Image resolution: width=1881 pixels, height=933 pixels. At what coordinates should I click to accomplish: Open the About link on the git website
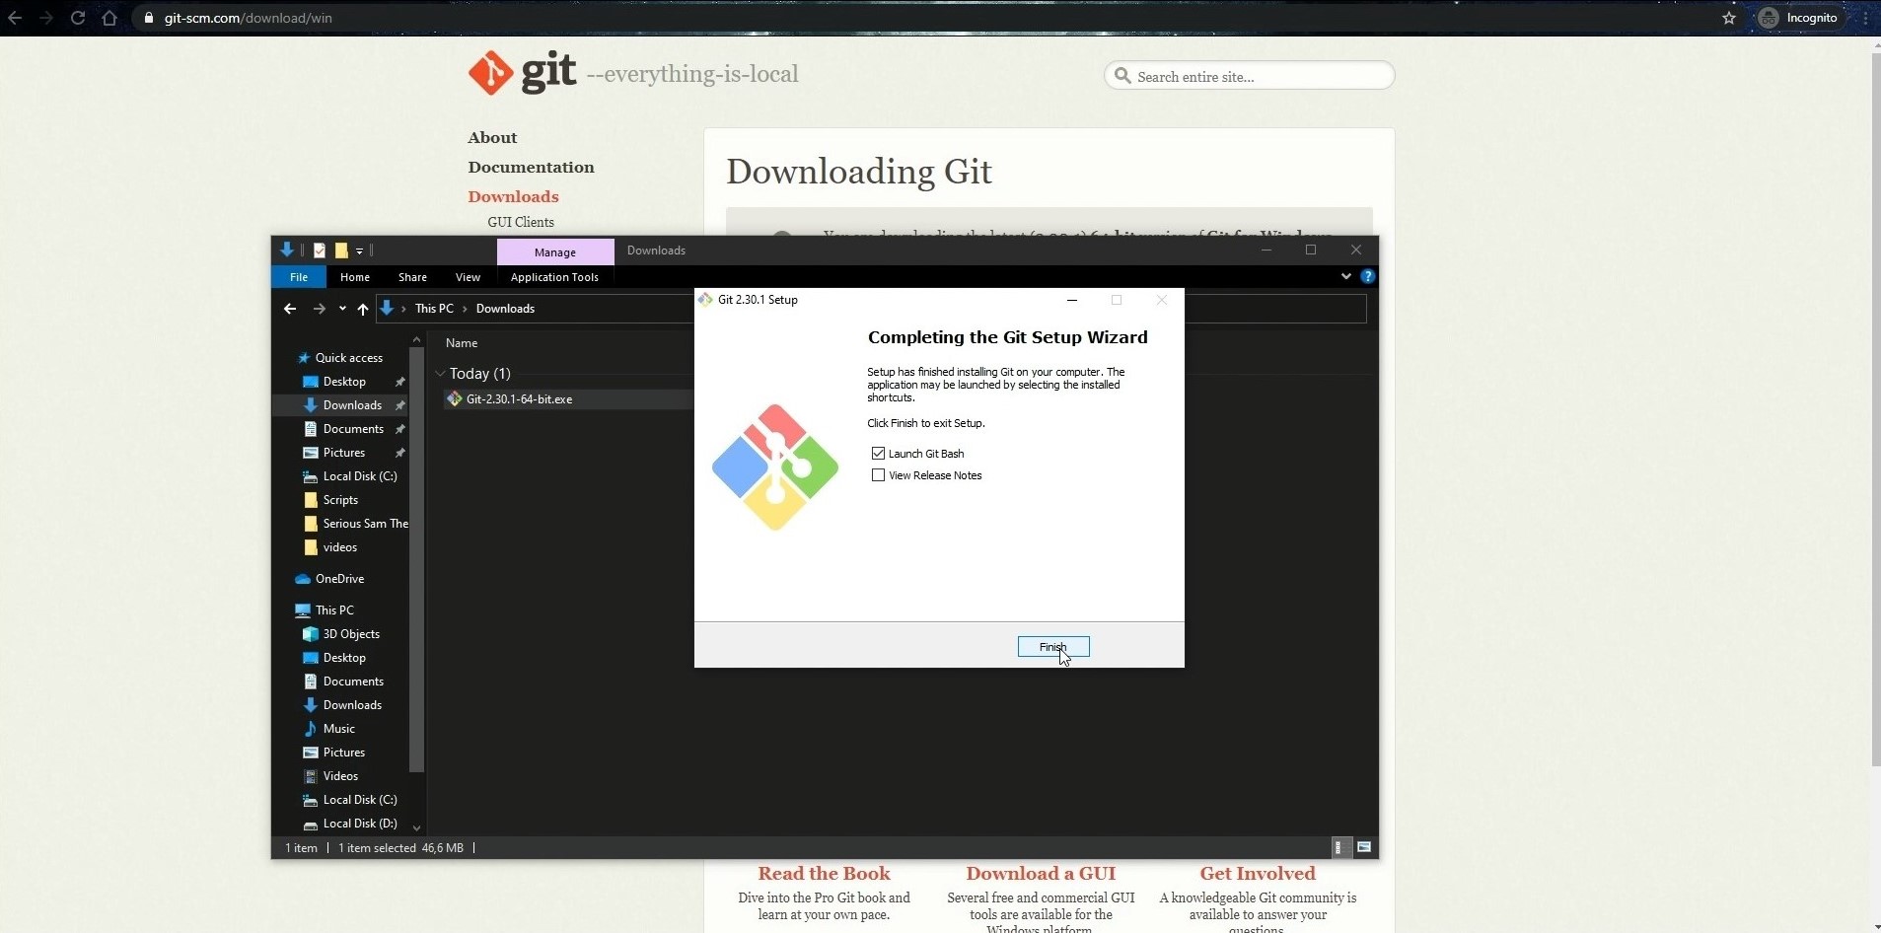(492, 138)
